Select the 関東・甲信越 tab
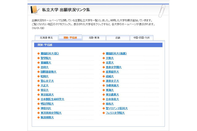The width and height of the screenshot is (197, 131). (70, 38)
